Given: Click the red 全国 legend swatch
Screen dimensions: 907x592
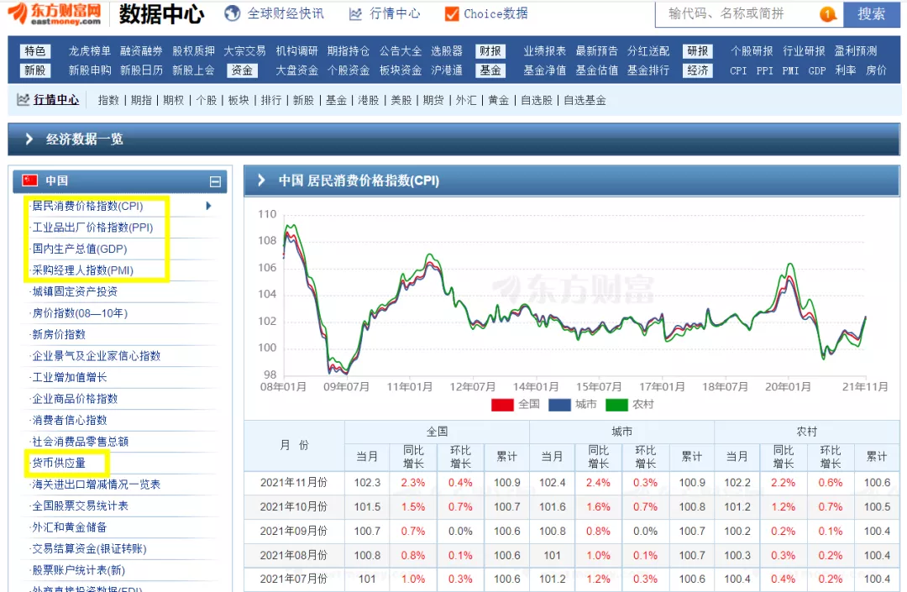Looking at the screenshot, I should coord(501,405).
